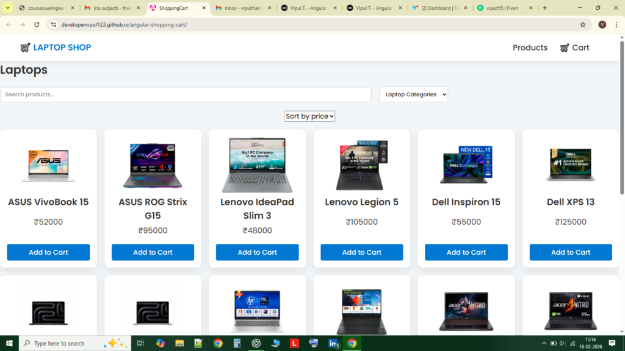Add Dell Inspiron 15 to cart
625x351 pixels.
[x=466, y=252]
